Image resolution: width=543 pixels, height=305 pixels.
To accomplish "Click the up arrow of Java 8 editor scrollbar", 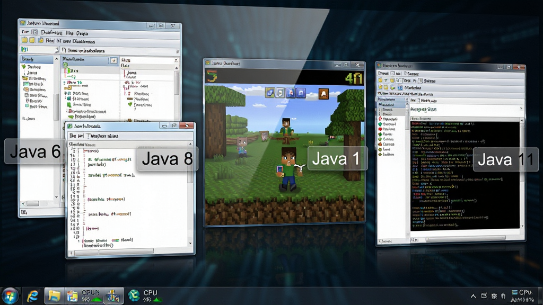I will [x=190, y=144].
